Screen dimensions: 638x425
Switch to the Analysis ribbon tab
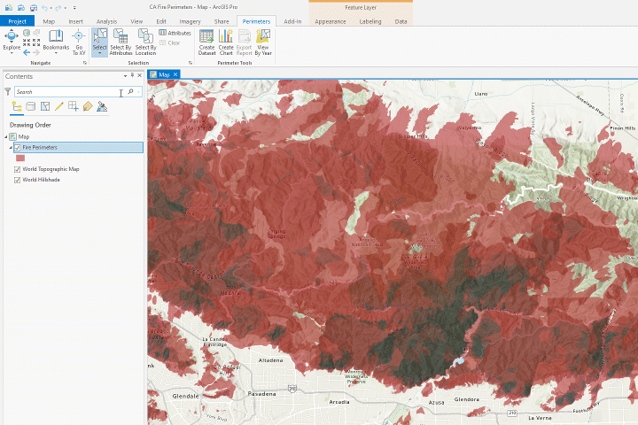click(x=106, y=21)
